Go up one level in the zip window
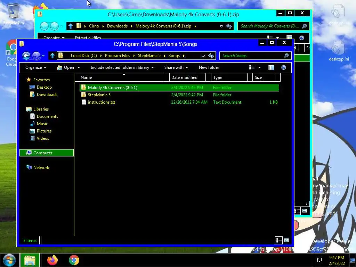Viewport: 356px width, 267px height. click(x=70, y=26)
